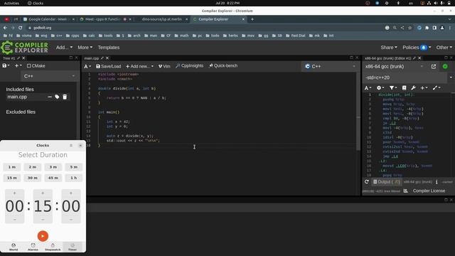Select the 3 m timer preset
The image size is (455, 256).
(x=53, y=167)
